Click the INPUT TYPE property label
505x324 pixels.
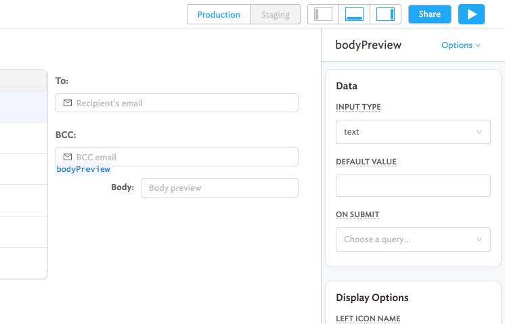tap(358, 107)
